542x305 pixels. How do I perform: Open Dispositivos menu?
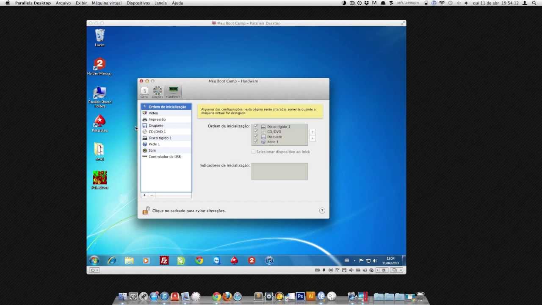pos(138,3)
